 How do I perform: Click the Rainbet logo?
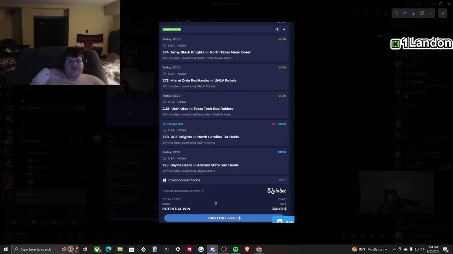(x=277, y=191)
